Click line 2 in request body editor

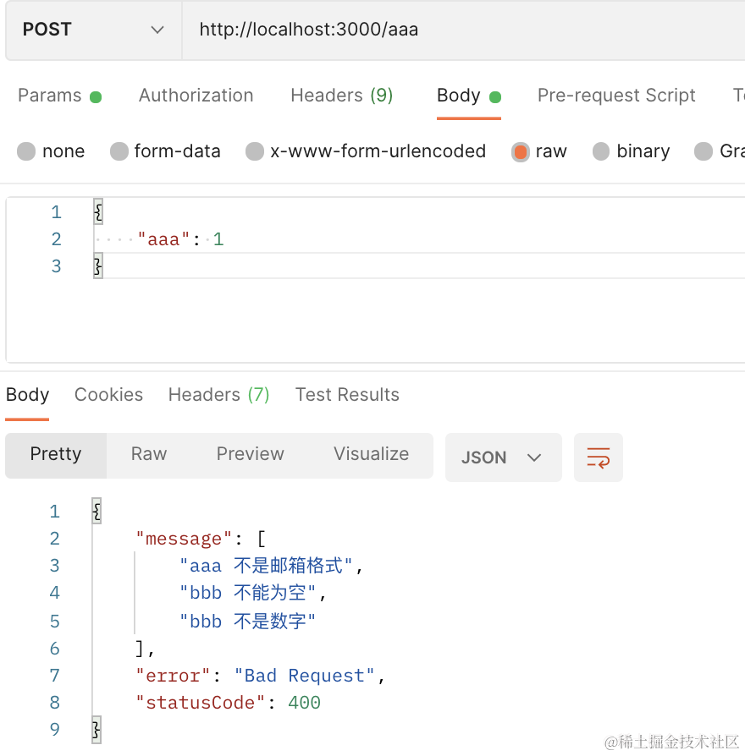[339, 239]
